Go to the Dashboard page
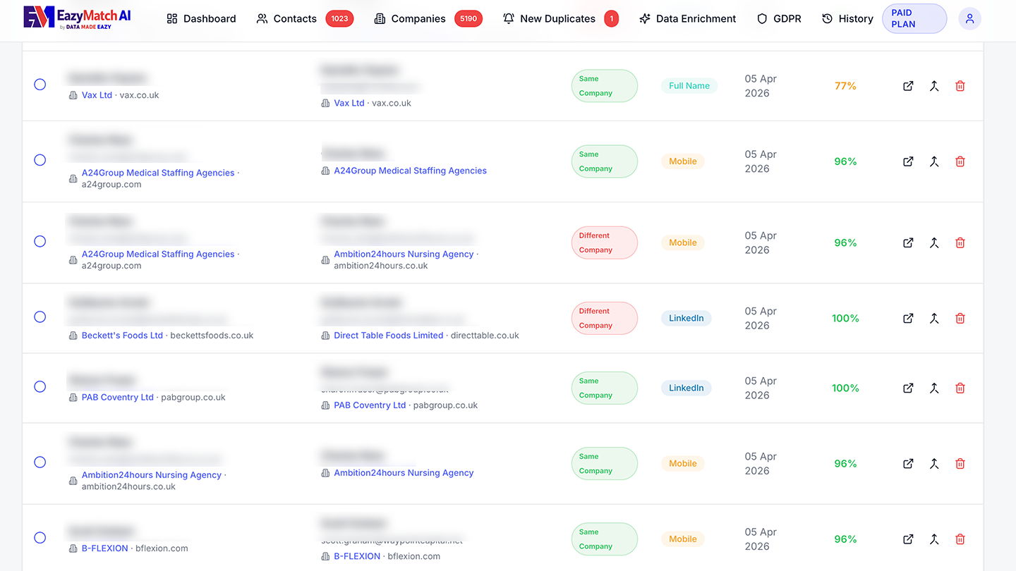The image size is (1016, 571). coord(201,19)
